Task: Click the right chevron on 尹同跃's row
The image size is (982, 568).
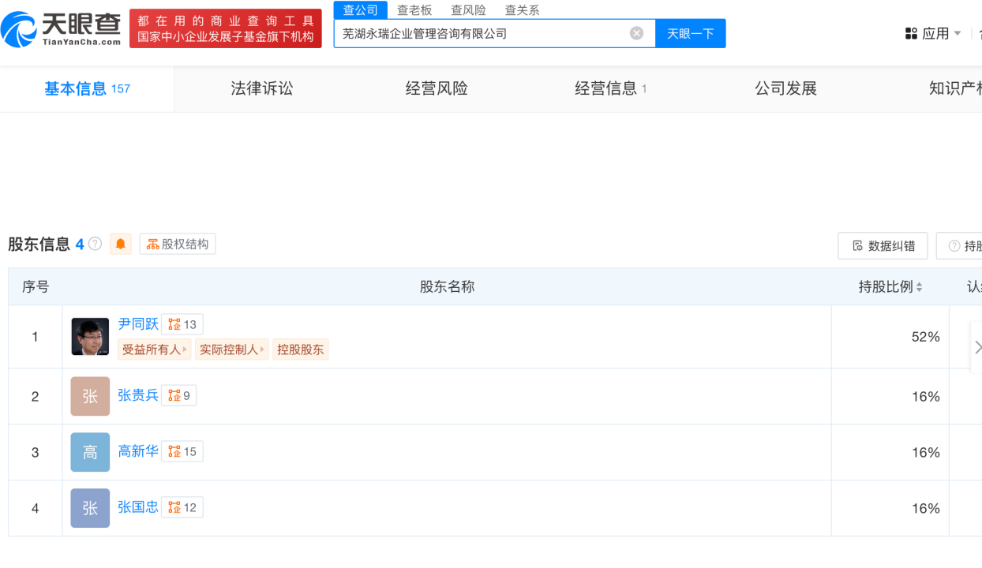Action: coord(977,346)
